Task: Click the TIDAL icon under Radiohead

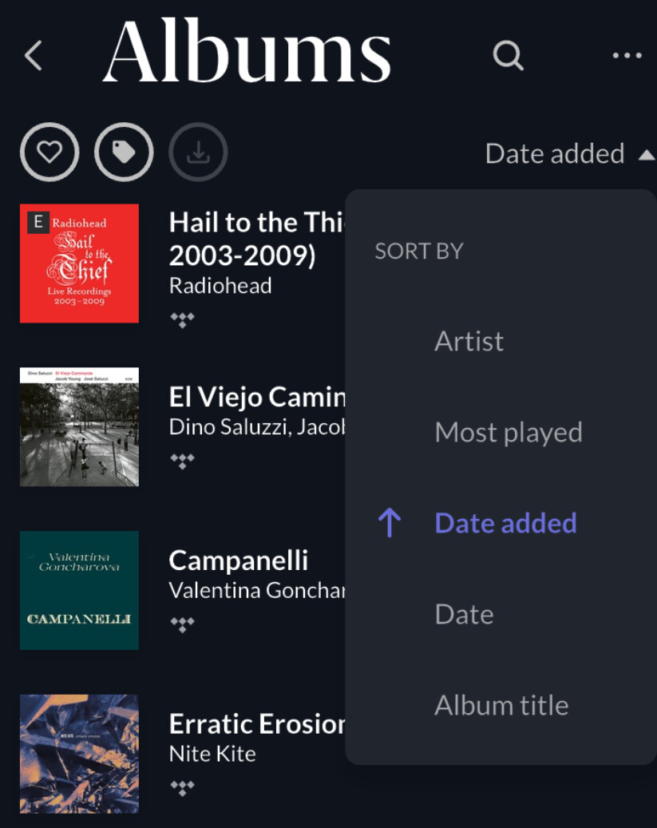Action: click(x=182, y=319)
